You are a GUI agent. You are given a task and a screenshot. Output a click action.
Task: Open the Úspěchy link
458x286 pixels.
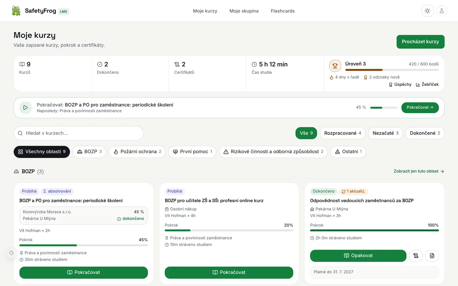pyautogui.click(x=400, y=84)
